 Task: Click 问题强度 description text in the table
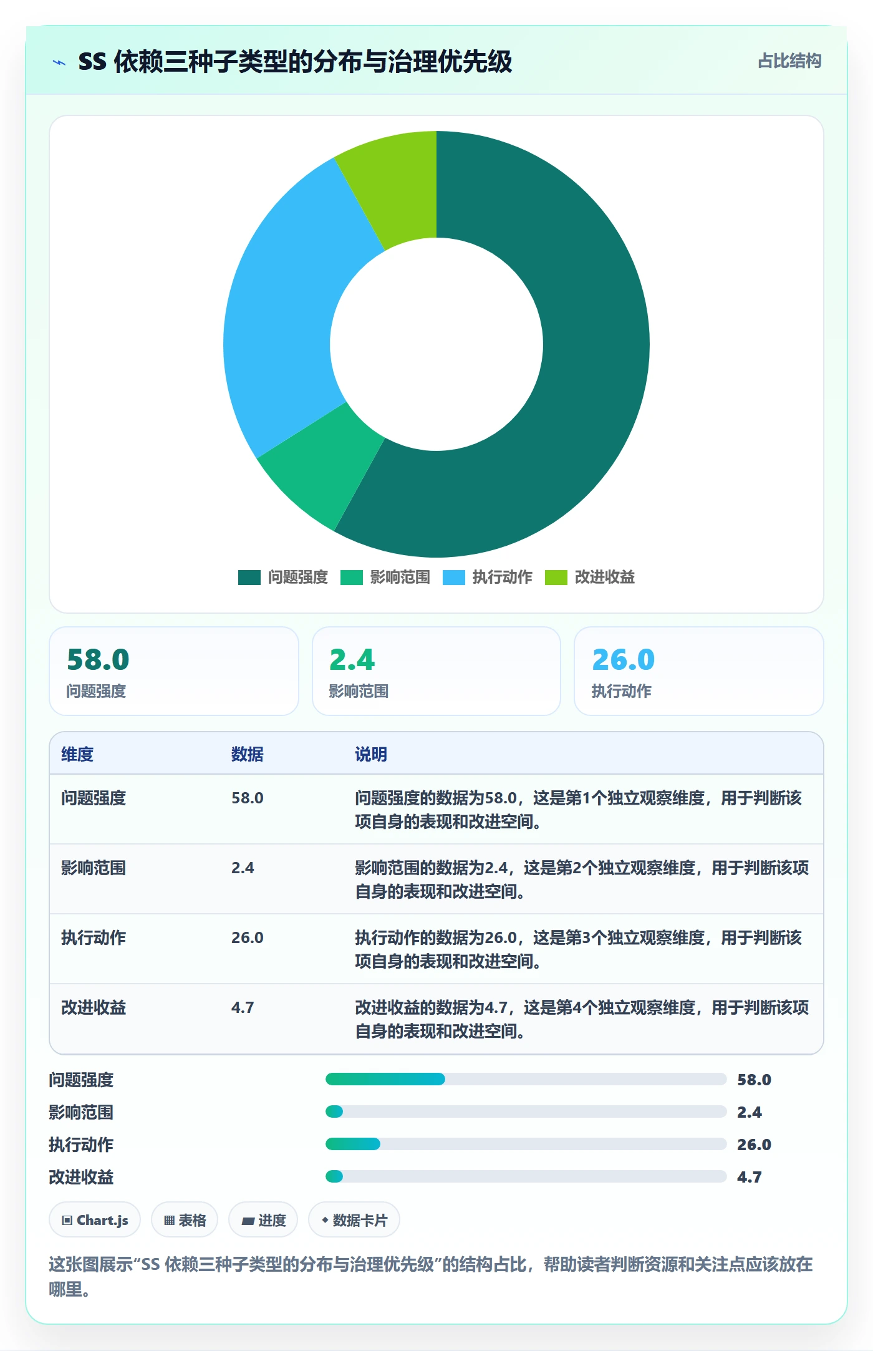(579, 810)
